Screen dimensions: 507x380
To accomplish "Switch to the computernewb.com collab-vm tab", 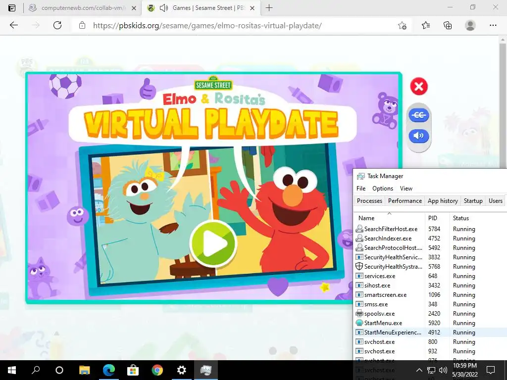I will pyautogui.click(x=83, y=8).
